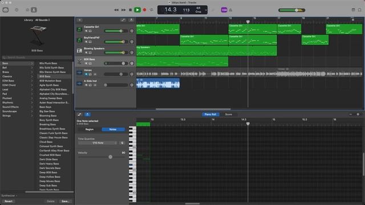This screenshot has height=205, width=365.
Task: Click the Revert button
Action: point(9,201)
